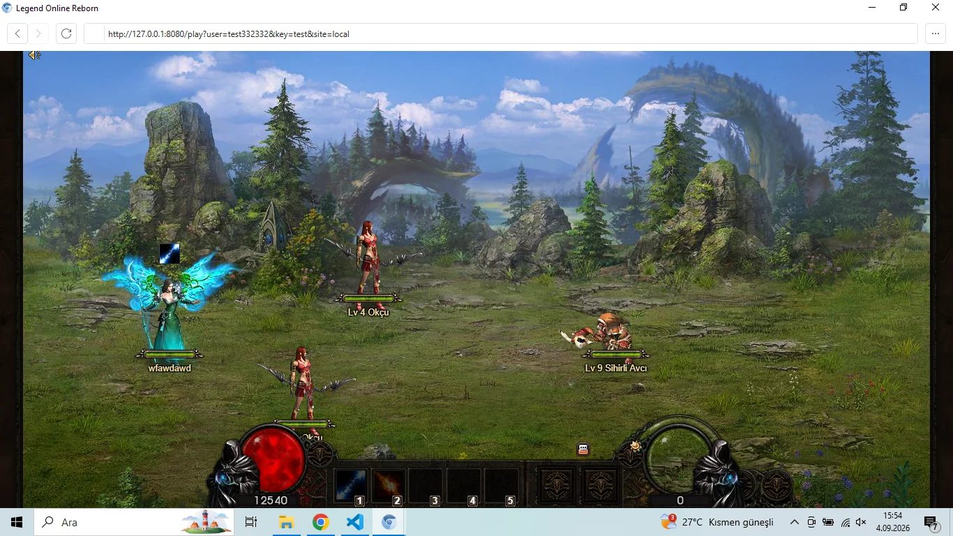The width and height of the screenshot is (953, 536).
Task: Click the health bar above Lv 9 Sihirli Avcı
Action: coord(617,355)
